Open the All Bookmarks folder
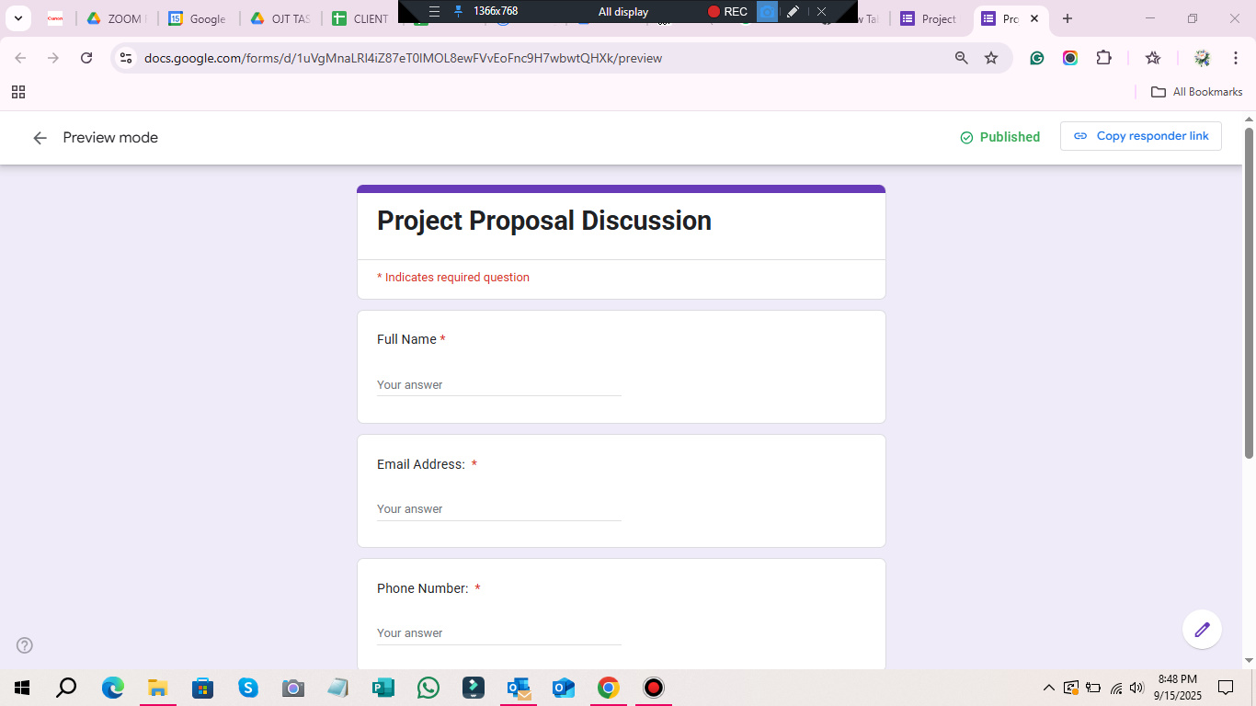Screen dimensions: 1256x706 (1197, 92)
